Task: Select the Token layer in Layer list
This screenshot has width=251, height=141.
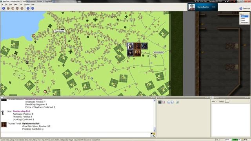Action: coord(244,16)
